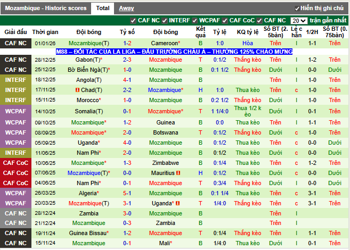Click the INTERF label in the 18/12/25 row
This screenshot has height=250, width=350.
click(x=15, y=80)
